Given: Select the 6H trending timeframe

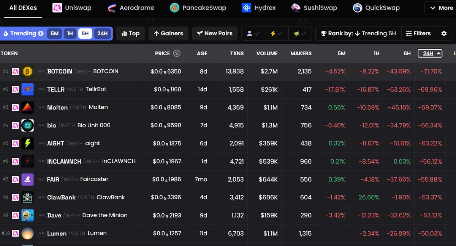Looking at the screenshot, I should 85,33.
